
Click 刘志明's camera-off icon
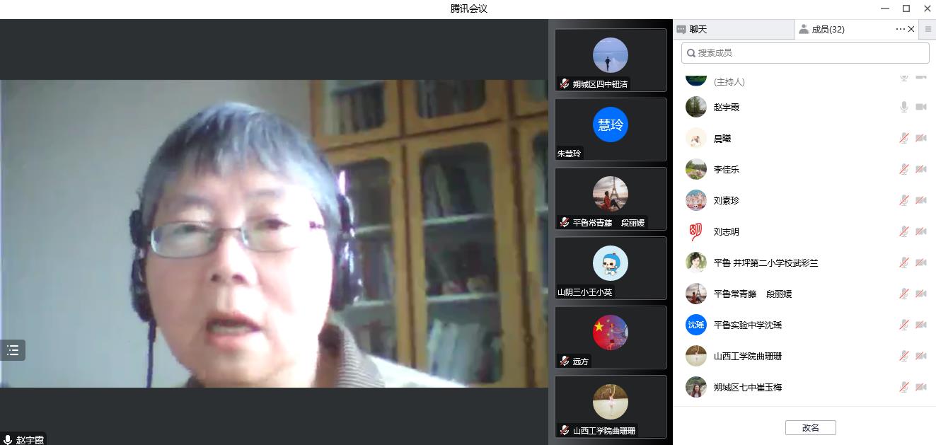(x=920, y=231)
